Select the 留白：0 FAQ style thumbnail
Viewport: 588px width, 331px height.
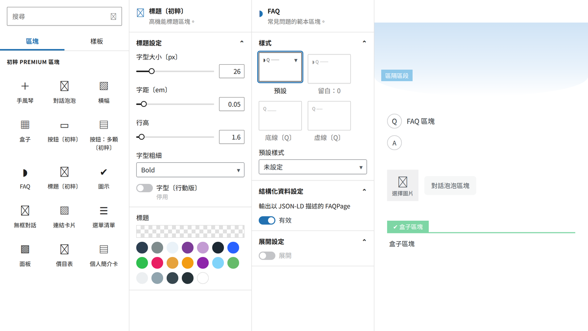click(x=329, y=69)
